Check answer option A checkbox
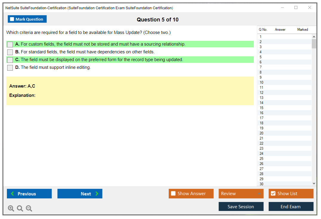Viewport: 321px width, 219px height. click(10, 44)
